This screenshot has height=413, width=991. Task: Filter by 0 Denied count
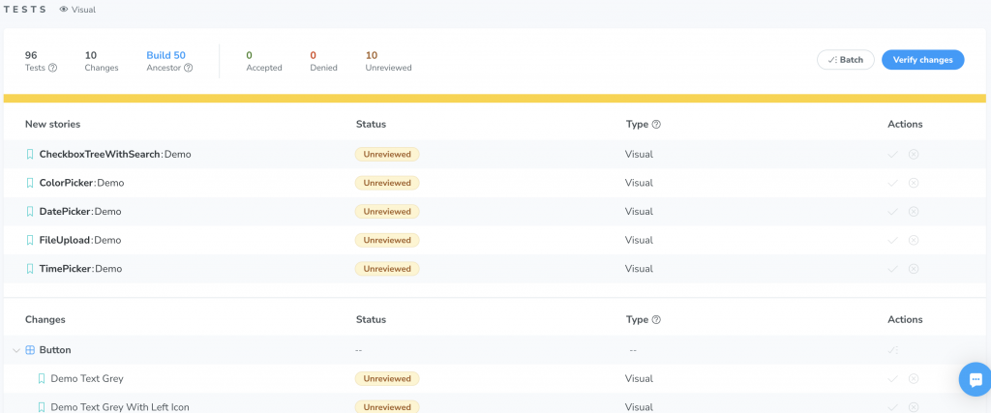coord(323,61)
